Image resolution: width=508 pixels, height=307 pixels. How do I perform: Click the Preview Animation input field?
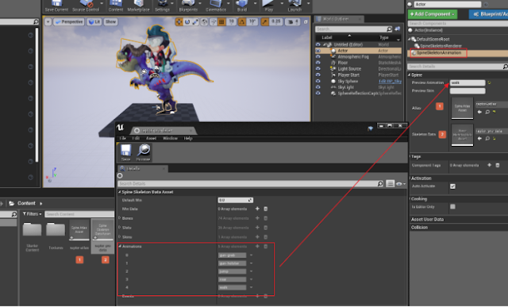pyautogui.click(x=468, y=83)
